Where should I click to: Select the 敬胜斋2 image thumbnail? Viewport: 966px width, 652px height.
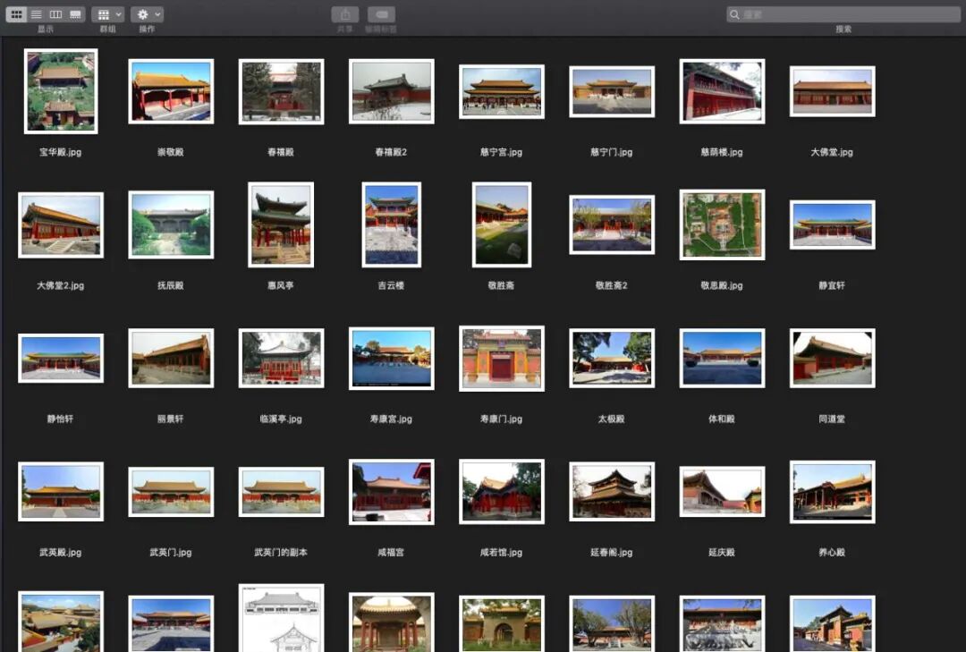(612, 224)
